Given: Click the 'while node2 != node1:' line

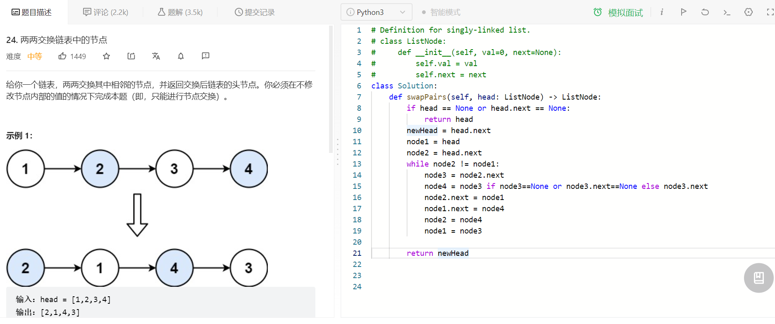Looking at the screenshot, I should tap(453, 164).
